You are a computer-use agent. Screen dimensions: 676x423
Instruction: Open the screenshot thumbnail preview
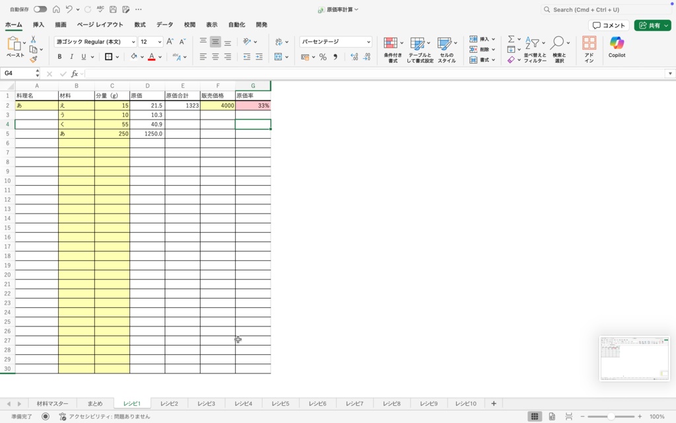pos(634,358)
